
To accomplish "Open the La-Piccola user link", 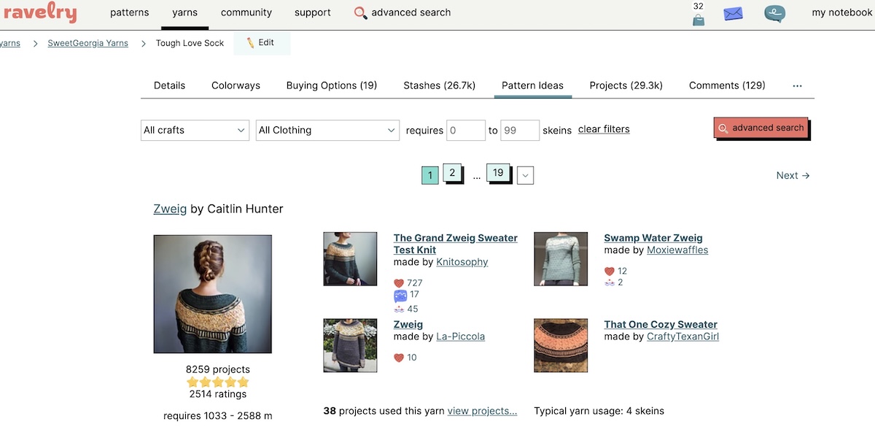I will (x=460, y=336).
